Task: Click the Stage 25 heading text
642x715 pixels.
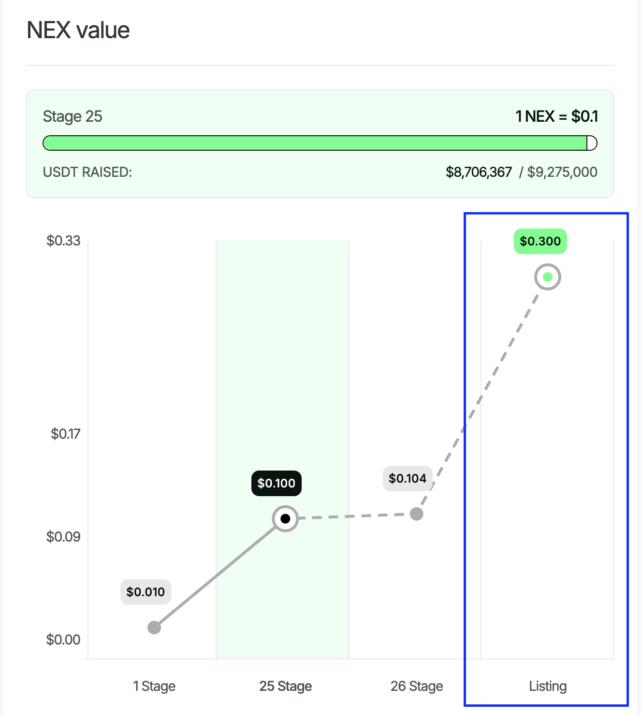Action: 73,116
